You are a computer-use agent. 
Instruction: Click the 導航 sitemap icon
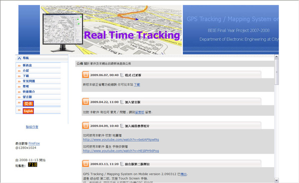click(19, 58)
